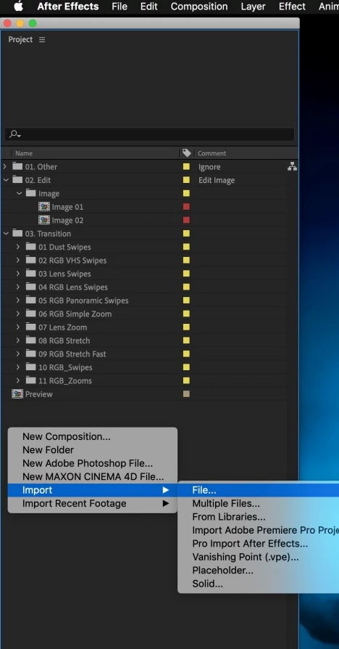Choose File... in Import submenu
The width and height of the screenshot is (339, 649).
click(x=259, y=491)
